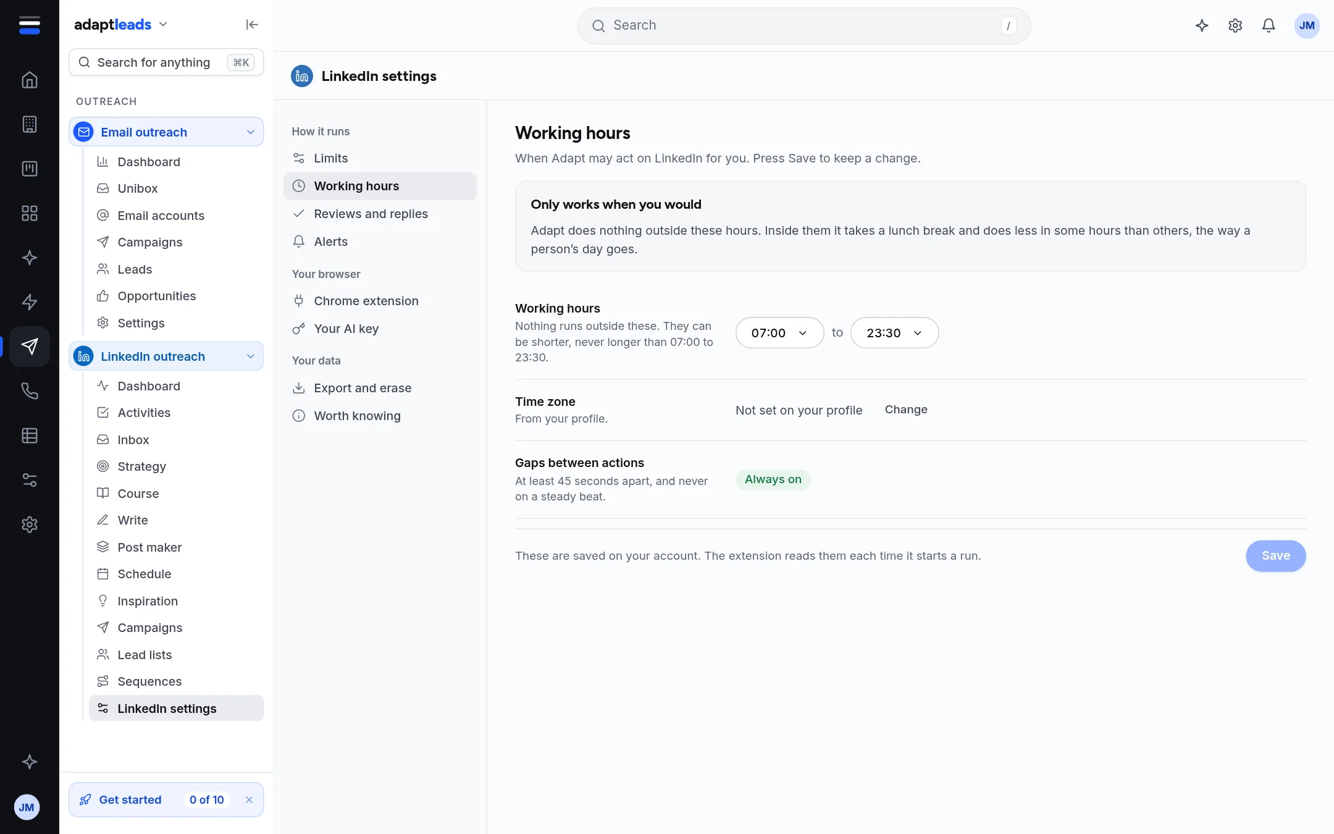Go to Limits settings section
Image resolution: width=1334 pixels, height=834 pixels.
tap(380, 158)
